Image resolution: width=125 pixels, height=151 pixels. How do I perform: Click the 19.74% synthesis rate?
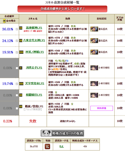[x=8, y=84]
